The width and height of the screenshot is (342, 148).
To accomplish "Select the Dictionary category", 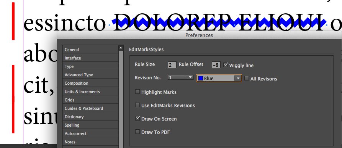I will pyautogui.click(x=90, y=117).
